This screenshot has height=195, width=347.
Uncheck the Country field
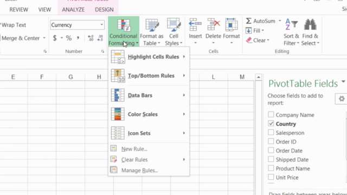(x=271, y=123)
